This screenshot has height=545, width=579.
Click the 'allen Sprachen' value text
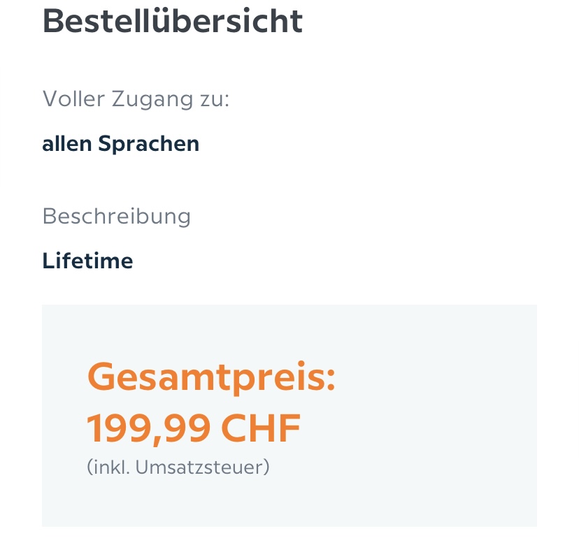pos(120,144)
